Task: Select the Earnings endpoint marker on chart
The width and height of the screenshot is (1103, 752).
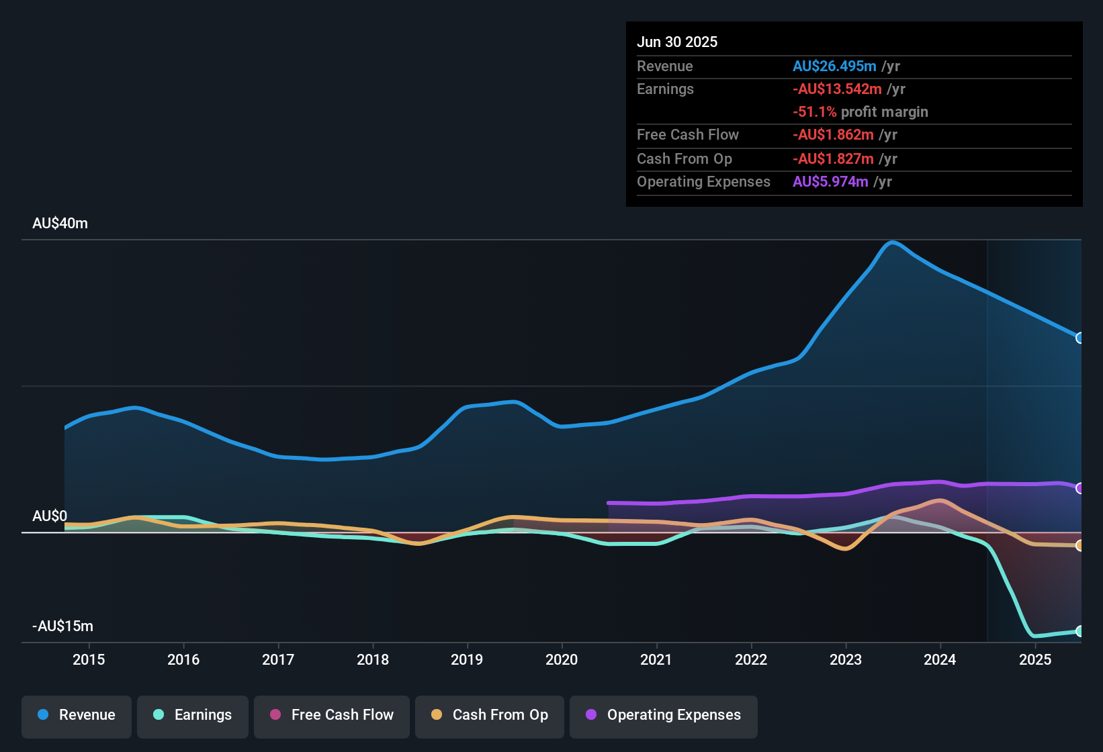Action: (1080, 631)
